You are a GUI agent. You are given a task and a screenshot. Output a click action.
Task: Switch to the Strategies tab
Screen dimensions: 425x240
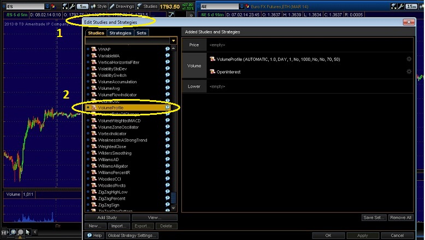[x=120, y=33]
